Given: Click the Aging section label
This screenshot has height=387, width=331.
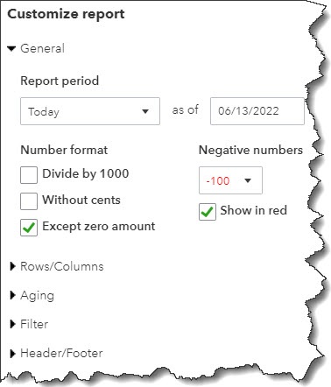Looking at the screenshot, I should (37, 296).
